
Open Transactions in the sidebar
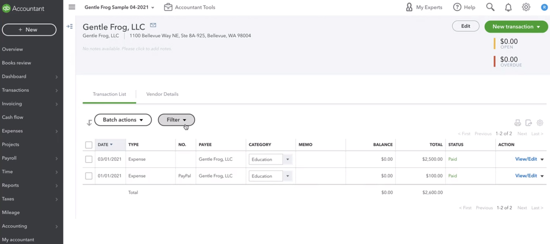pyautogui.click(x=16, y=90)
